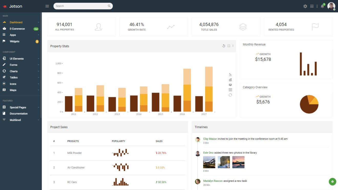The height and width of the screenshot is (190, 338).
Task: Click the reload icon on the Property Stats header
Action: tap(224, 46)
